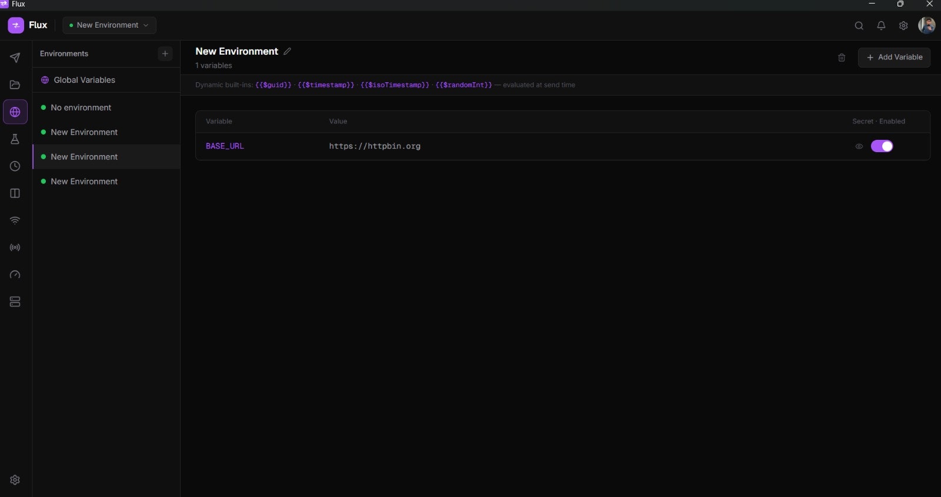Delete environment with the trash icon
The height and width of the screenshot is (497, 941).
(842, 58)
